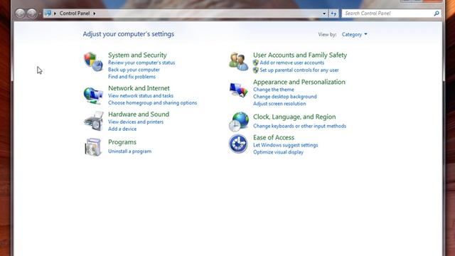Open the View by Category dropdown
The image size is (455, 256).
[354, 35]
